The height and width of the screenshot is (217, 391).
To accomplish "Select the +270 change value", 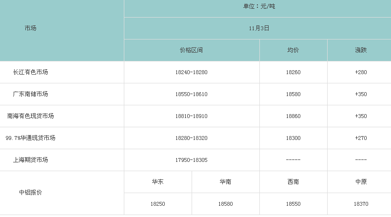I will [361, 138].
